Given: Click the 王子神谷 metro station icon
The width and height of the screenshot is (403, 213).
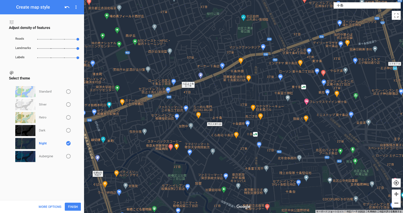Looking at the screenshot, I should [x=395, y=68].
